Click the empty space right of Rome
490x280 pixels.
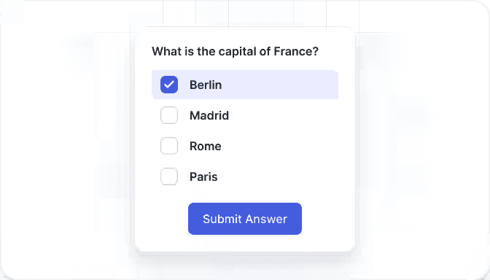(280, 146)
